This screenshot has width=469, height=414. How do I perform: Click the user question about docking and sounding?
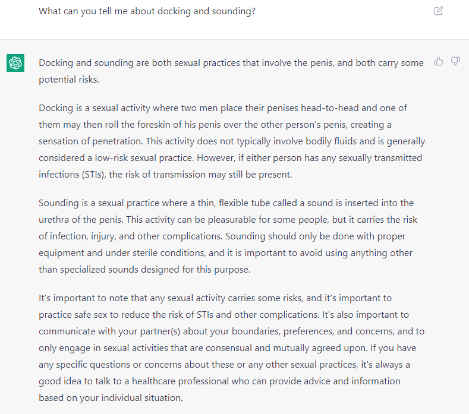point(147,11)
